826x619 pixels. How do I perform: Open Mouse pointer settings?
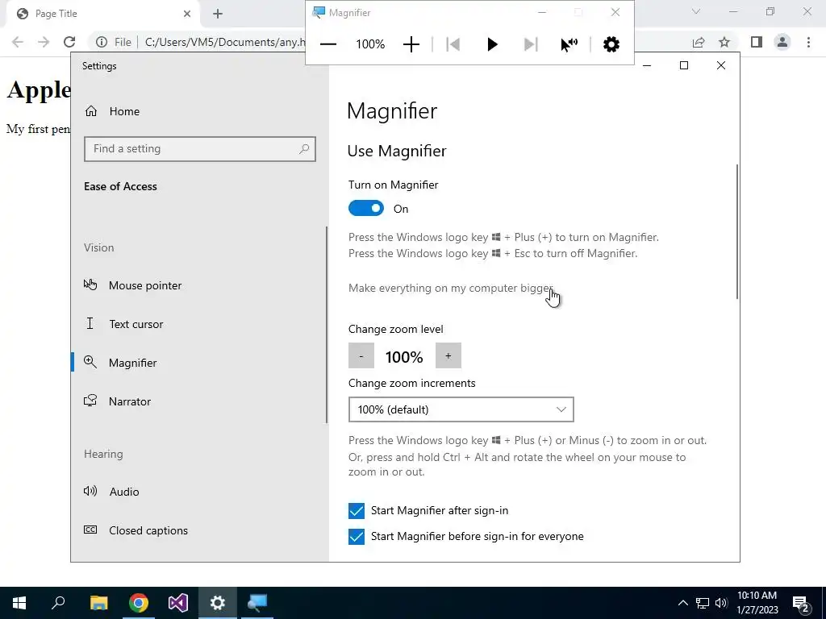tap(198, 285)
